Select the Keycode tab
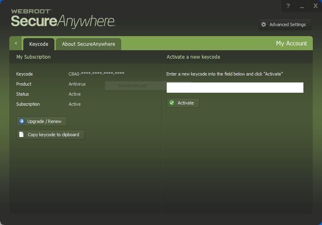 tap(39, 44)
